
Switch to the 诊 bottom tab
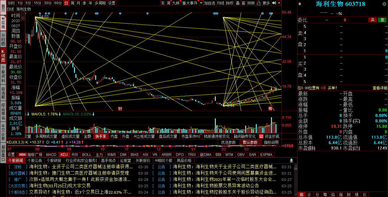click(x=309, y=194)
